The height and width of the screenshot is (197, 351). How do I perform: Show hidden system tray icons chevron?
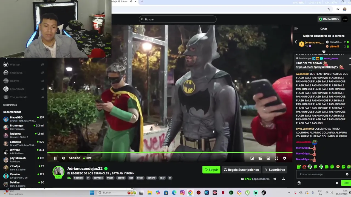[289, 193]
